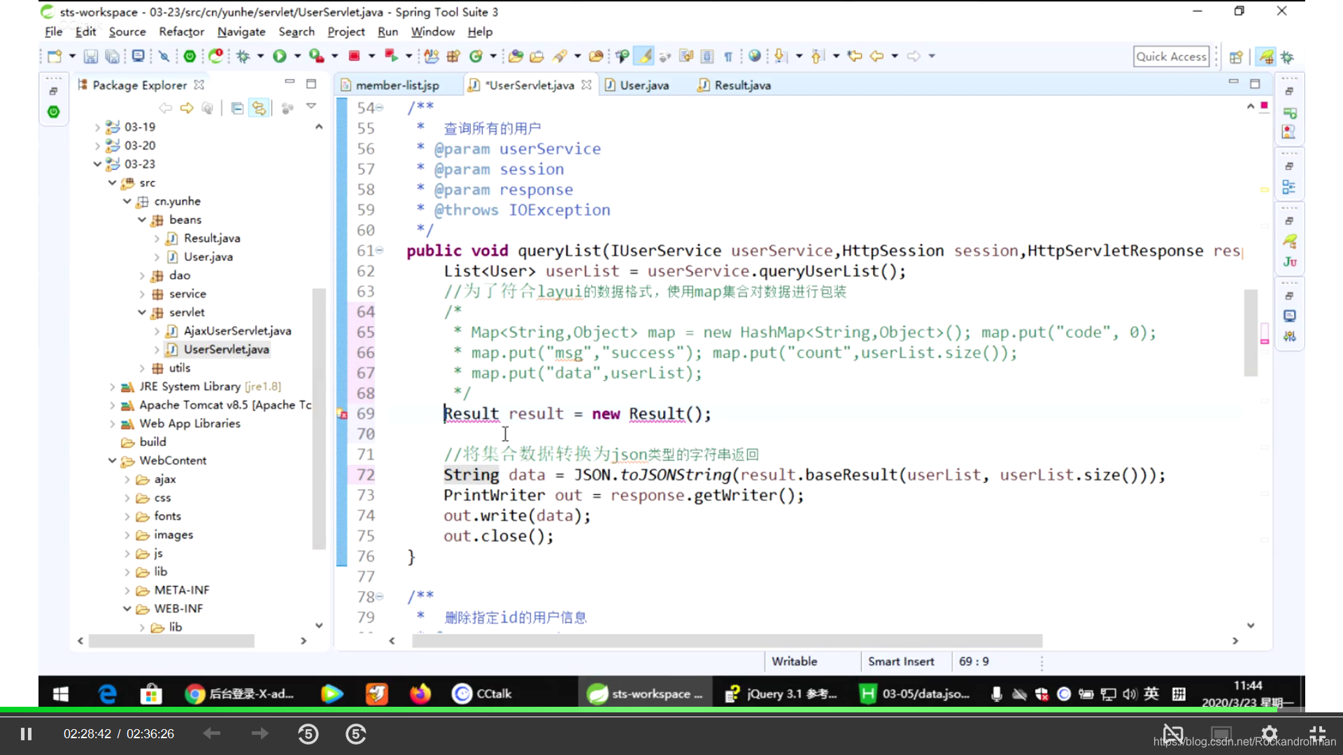Click the Back navigation arrow in toolbar
Screen dimensions: 1343x755
click(876, 57)
